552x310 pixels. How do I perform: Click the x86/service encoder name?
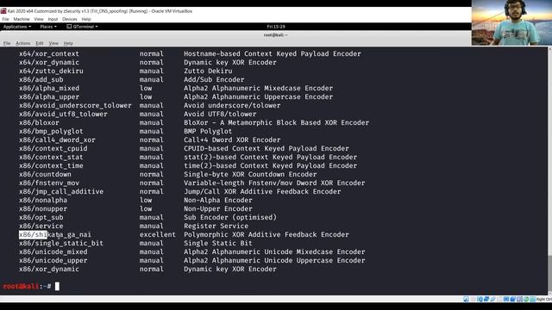point(41,226)
